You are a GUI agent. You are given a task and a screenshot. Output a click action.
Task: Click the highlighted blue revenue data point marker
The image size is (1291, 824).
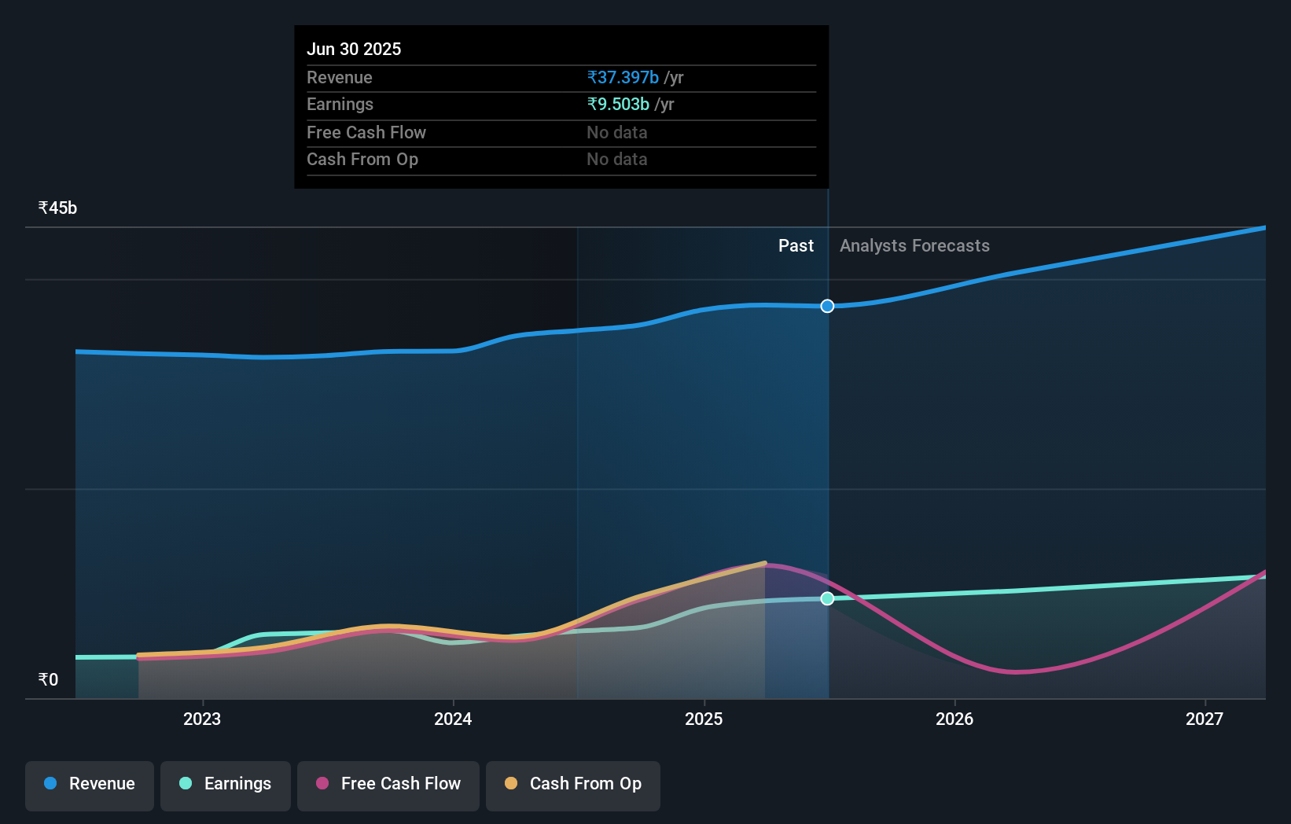coord(826,306)
